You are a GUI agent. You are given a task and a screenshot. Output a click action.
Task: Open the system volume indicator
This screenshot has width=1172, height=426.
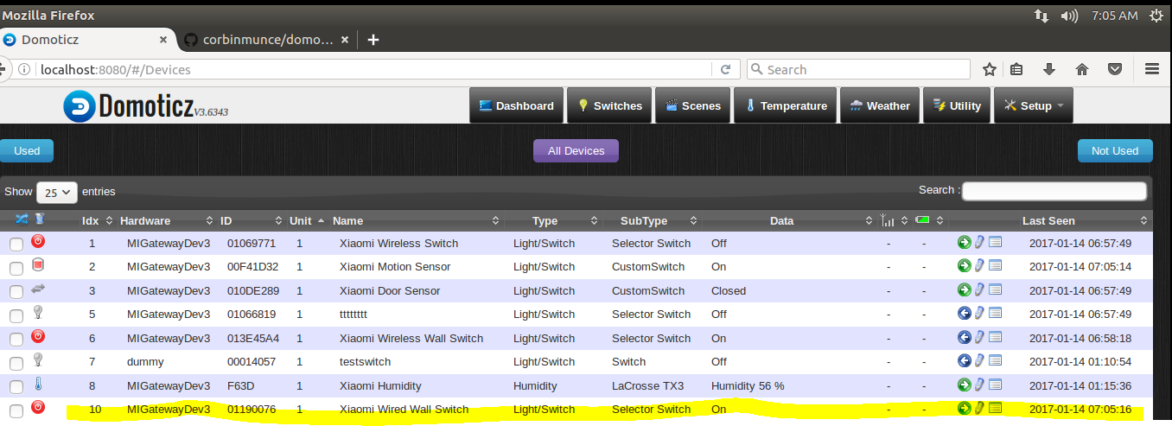1069,16
